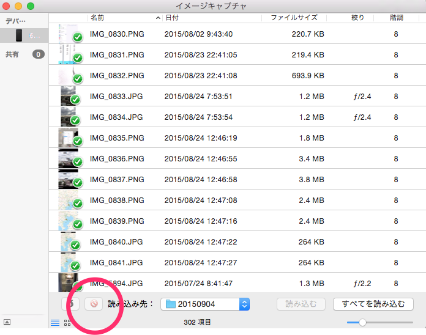This screenshot has width=426, height=335.
Task: Click file size 219.4 KB
Action: pos(308,55)
